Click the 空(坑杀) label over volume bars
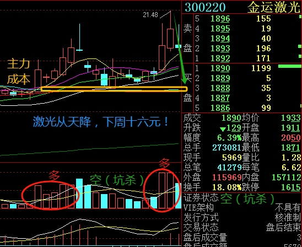This screenshot has width=302, height=247. 117,180
